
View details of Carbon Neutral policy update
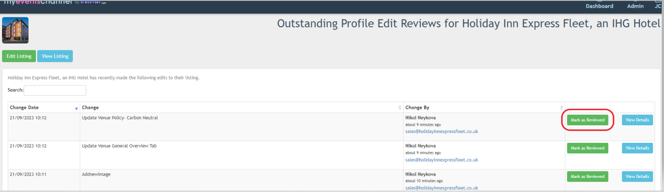(x=637, y=120)
